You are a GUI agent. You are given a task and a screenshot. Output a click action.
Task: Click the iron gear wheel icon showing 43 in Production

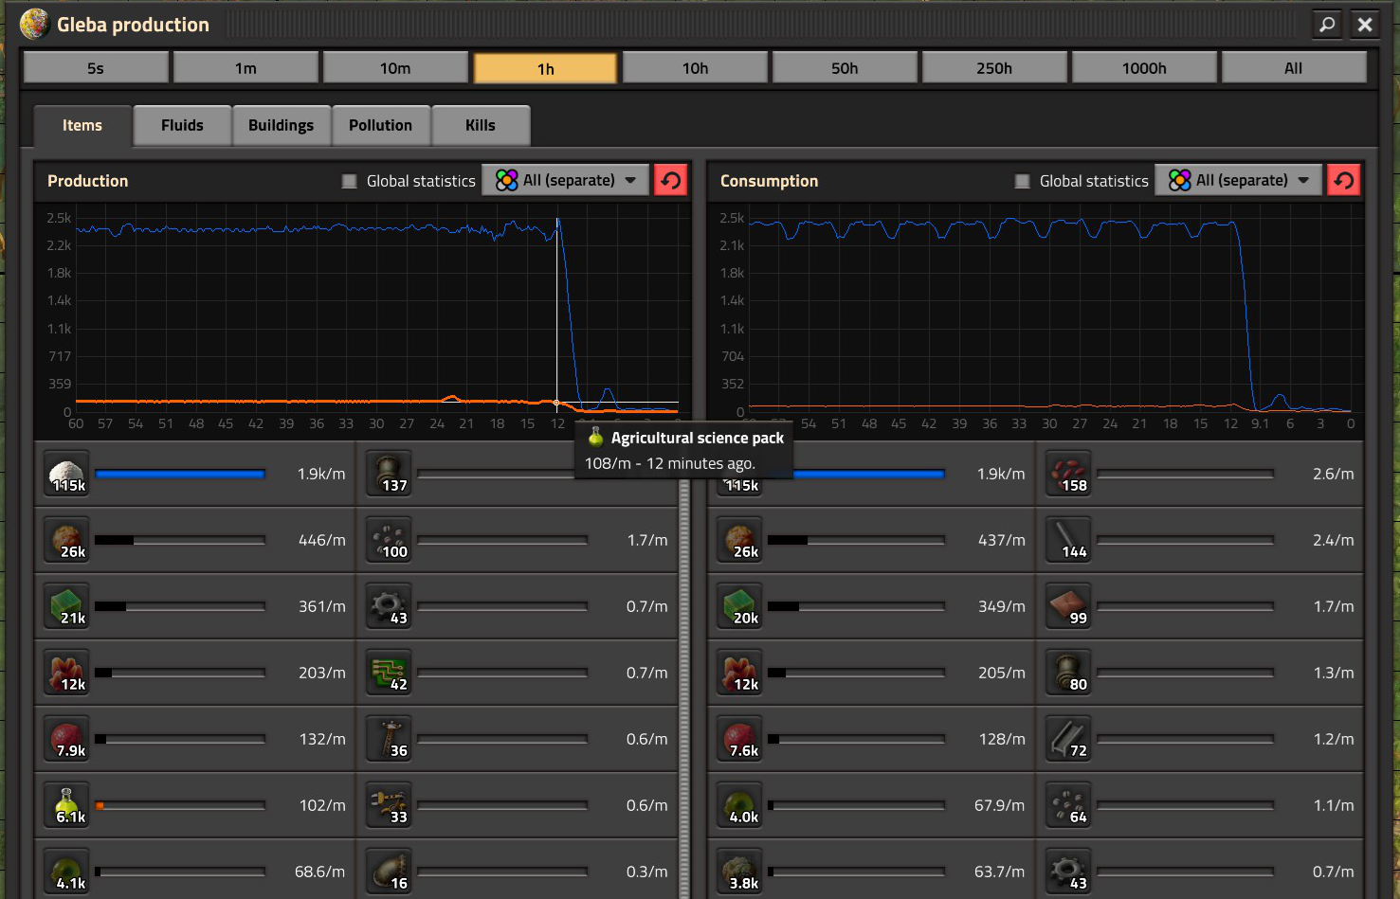pos(389,606)
